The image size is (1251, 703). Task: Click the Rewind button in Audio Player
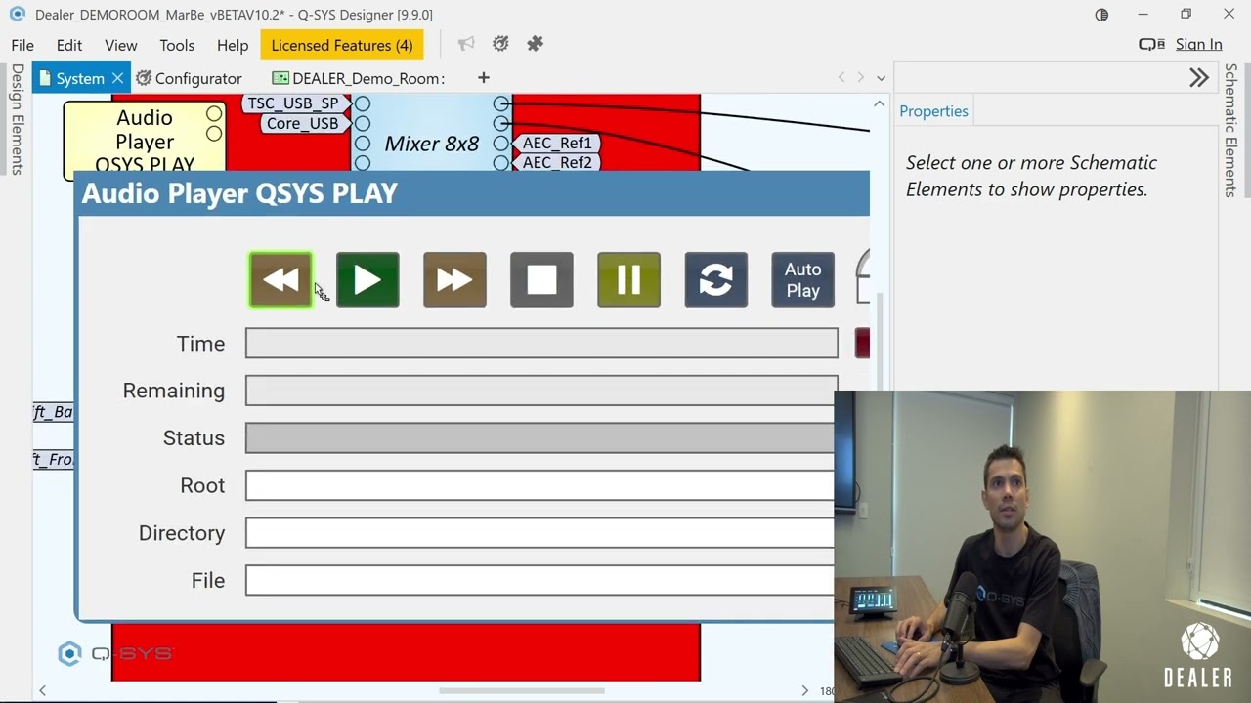coord(280,280)
